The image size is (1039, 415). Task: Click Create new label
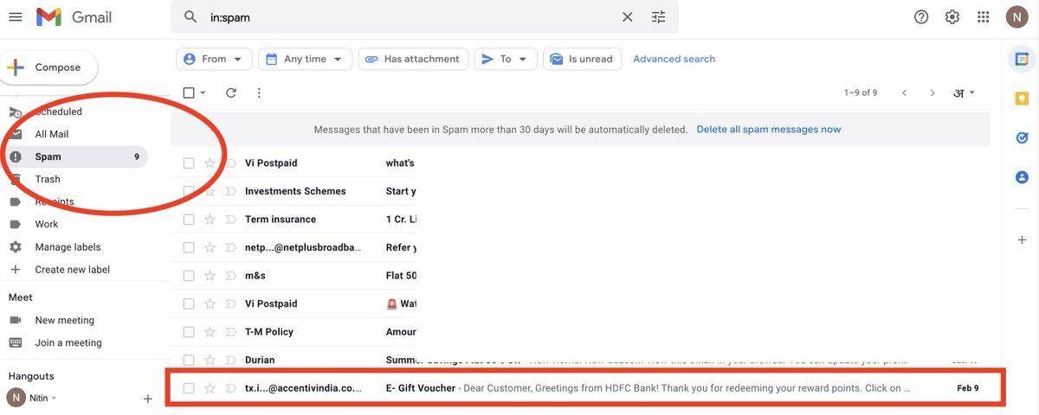pyautogui.click(x=72, y=269)
